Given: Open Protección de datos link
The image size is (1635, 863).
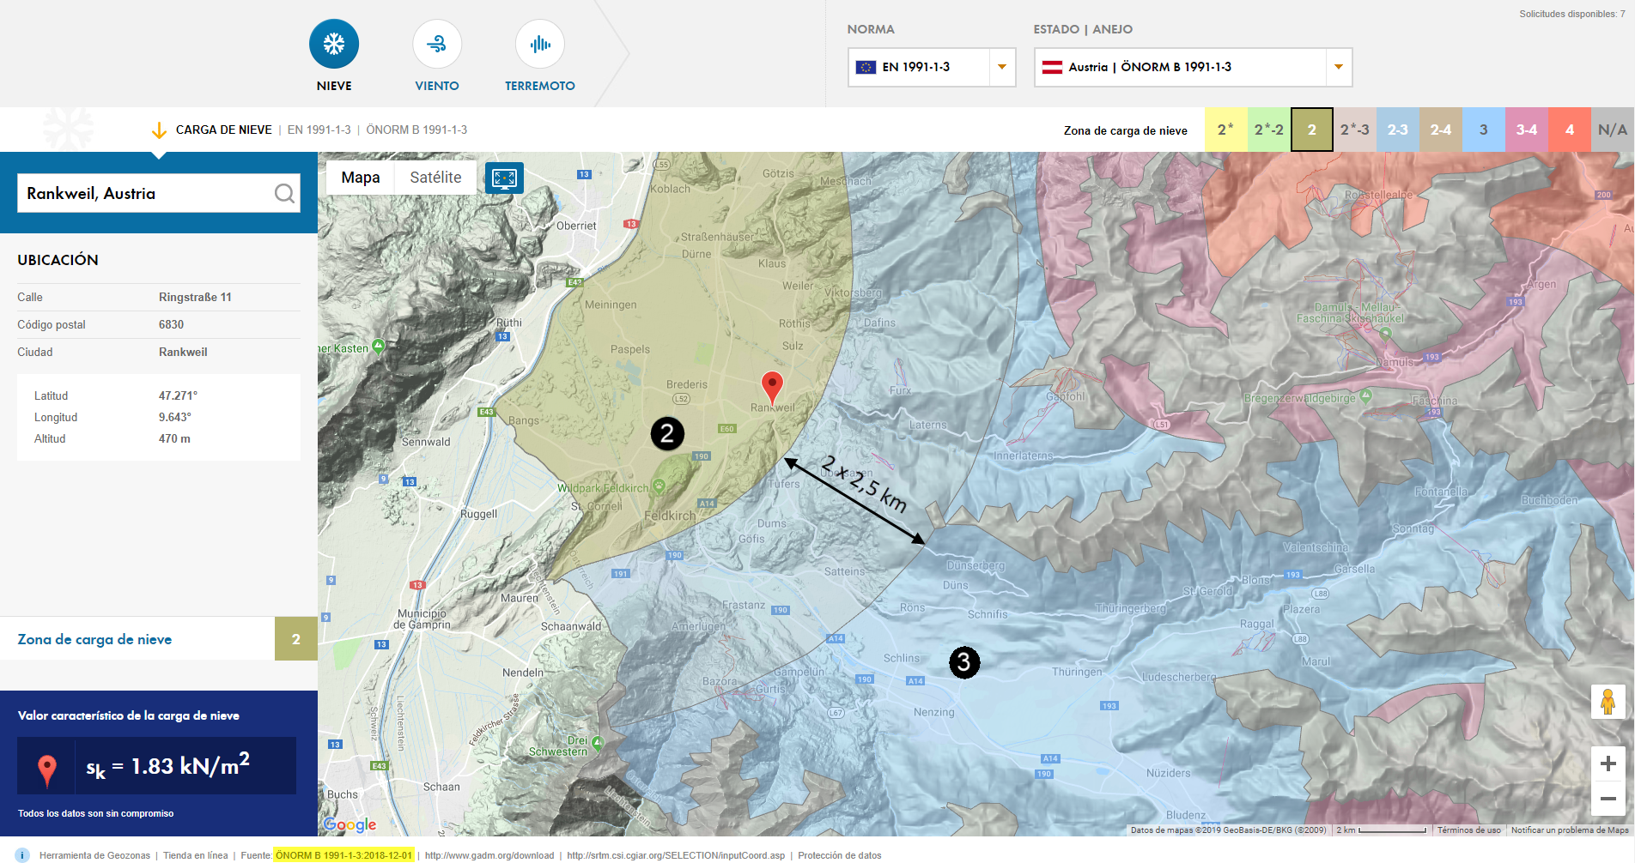Looking at the screenshot, I should tap(840, 855).
